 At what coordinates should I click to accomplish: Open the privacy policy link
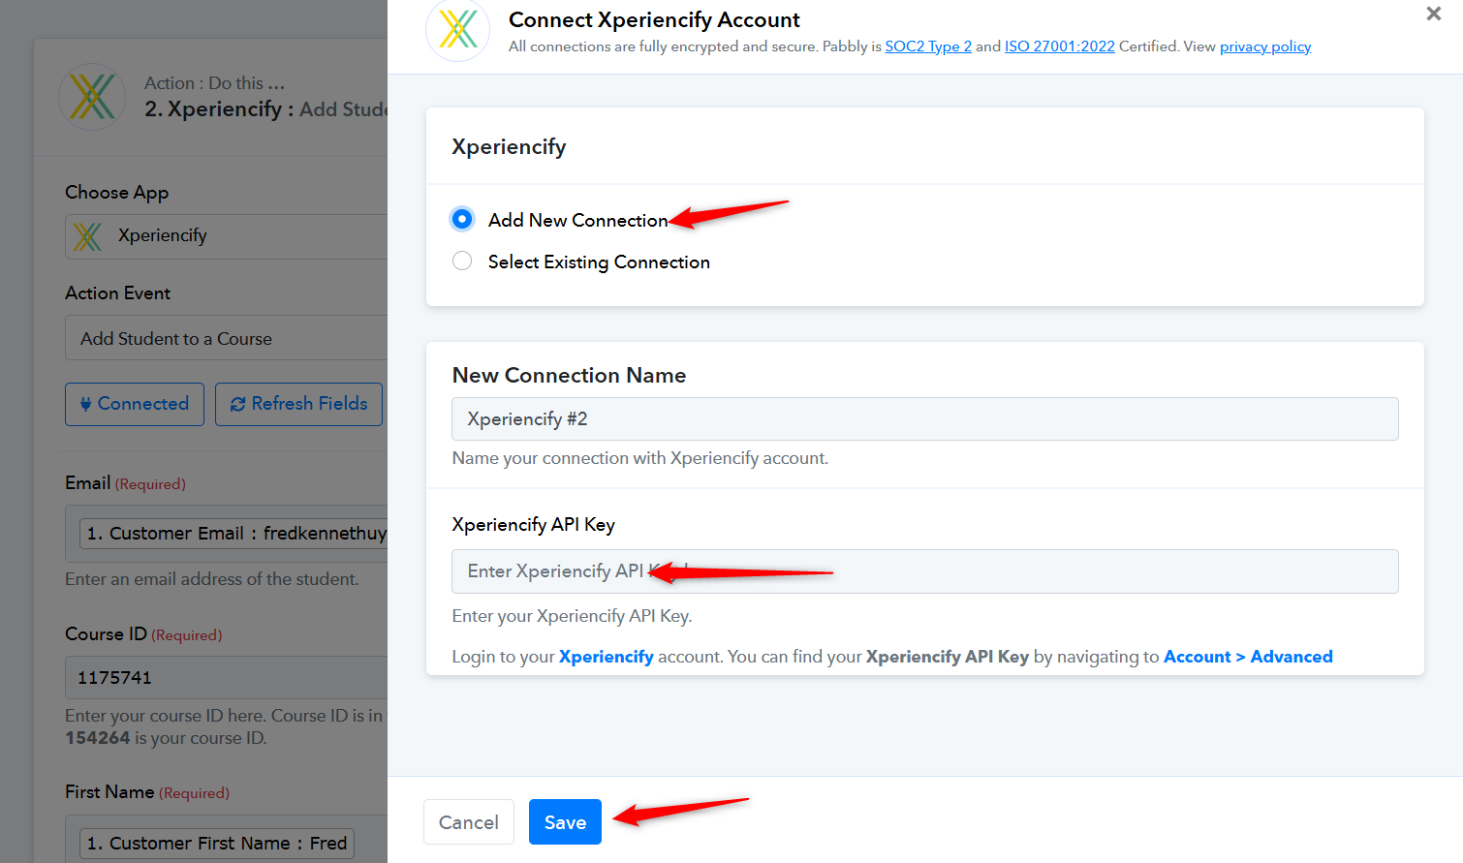(1264, 46)
